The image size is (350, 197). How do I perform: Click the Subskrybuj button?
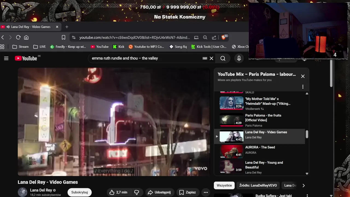coord(80,192)
